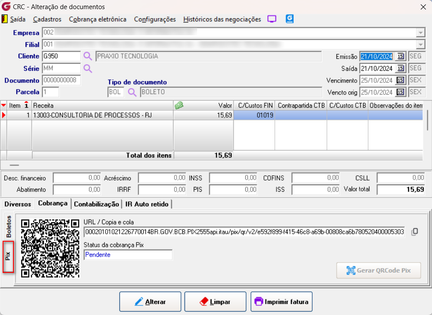
Task: Click the Item column header
Action: point(19,105)
